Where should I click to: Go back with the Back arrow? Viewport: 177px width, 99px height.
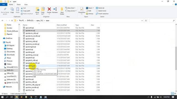tap(2, 21)
